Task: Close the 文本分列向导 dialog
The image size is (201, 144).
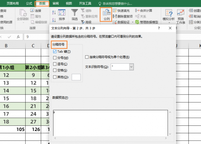Action: 170,28
